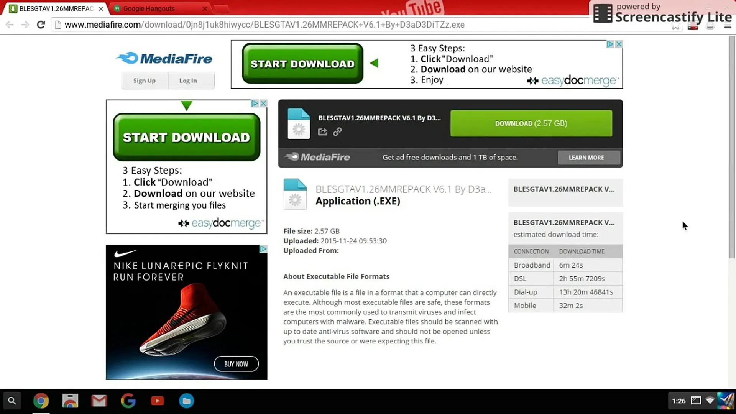Click the Broadband download time row
This screenshot has height=414, width=736.
565,265
